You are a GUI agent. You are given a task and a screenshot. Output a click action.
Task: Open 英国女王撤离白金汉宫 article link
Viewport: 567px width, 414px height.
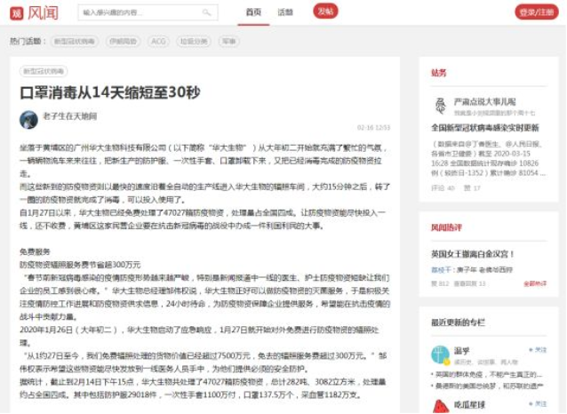[x=473, y=255]
